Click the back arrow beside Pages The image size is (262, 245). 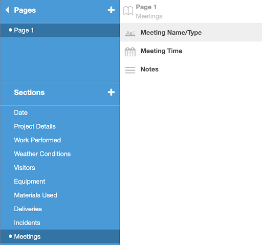click(x=7, y=10)
